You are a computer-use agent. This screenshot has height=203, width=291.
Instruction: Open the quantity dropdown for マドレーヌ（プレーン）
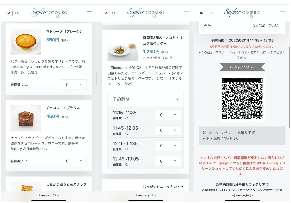pos(74,85)
